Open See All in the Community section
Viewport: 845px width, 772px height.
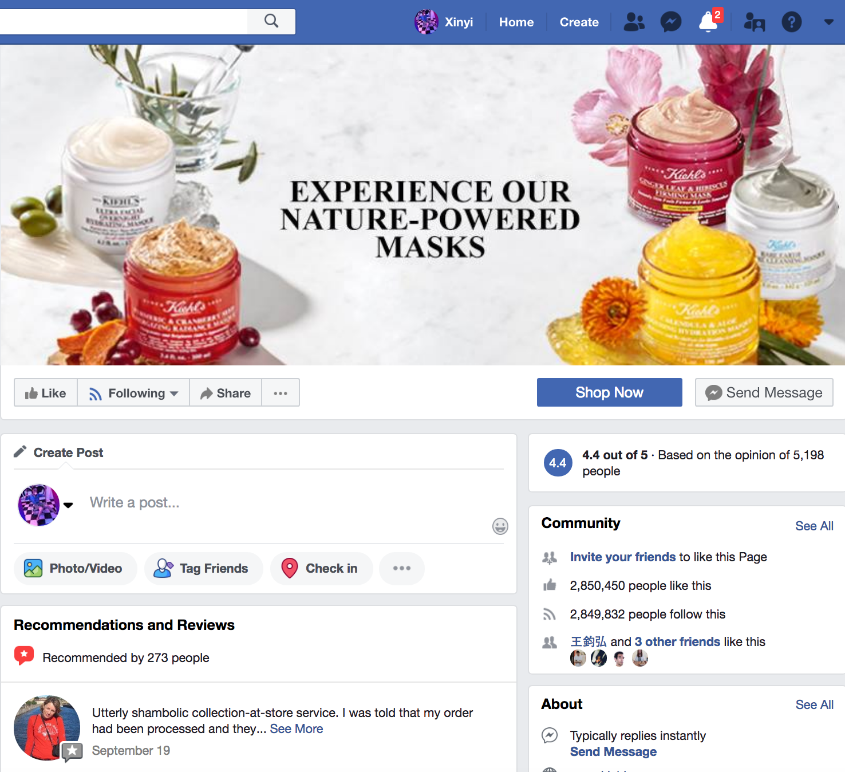click(815, 526)
